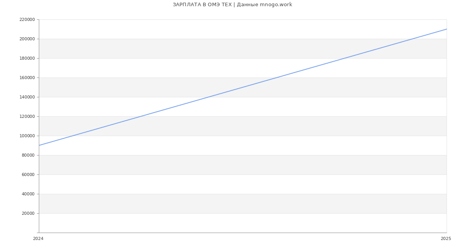
Task: Select the 120000 y-axis label
Action: pos(27,116)
